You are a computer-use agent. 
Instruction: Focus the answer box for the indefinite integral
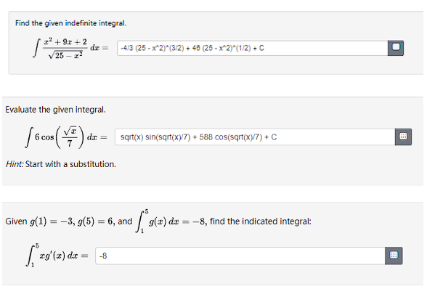[x=253, y=48]
